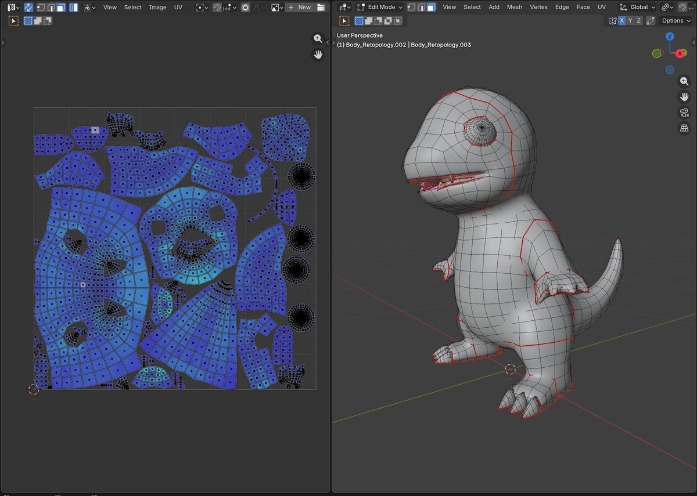Expand the UV editor left toolbar
The height and width of the screenshot is (496, 697).
pyautogui.click(x=3, y=42)
